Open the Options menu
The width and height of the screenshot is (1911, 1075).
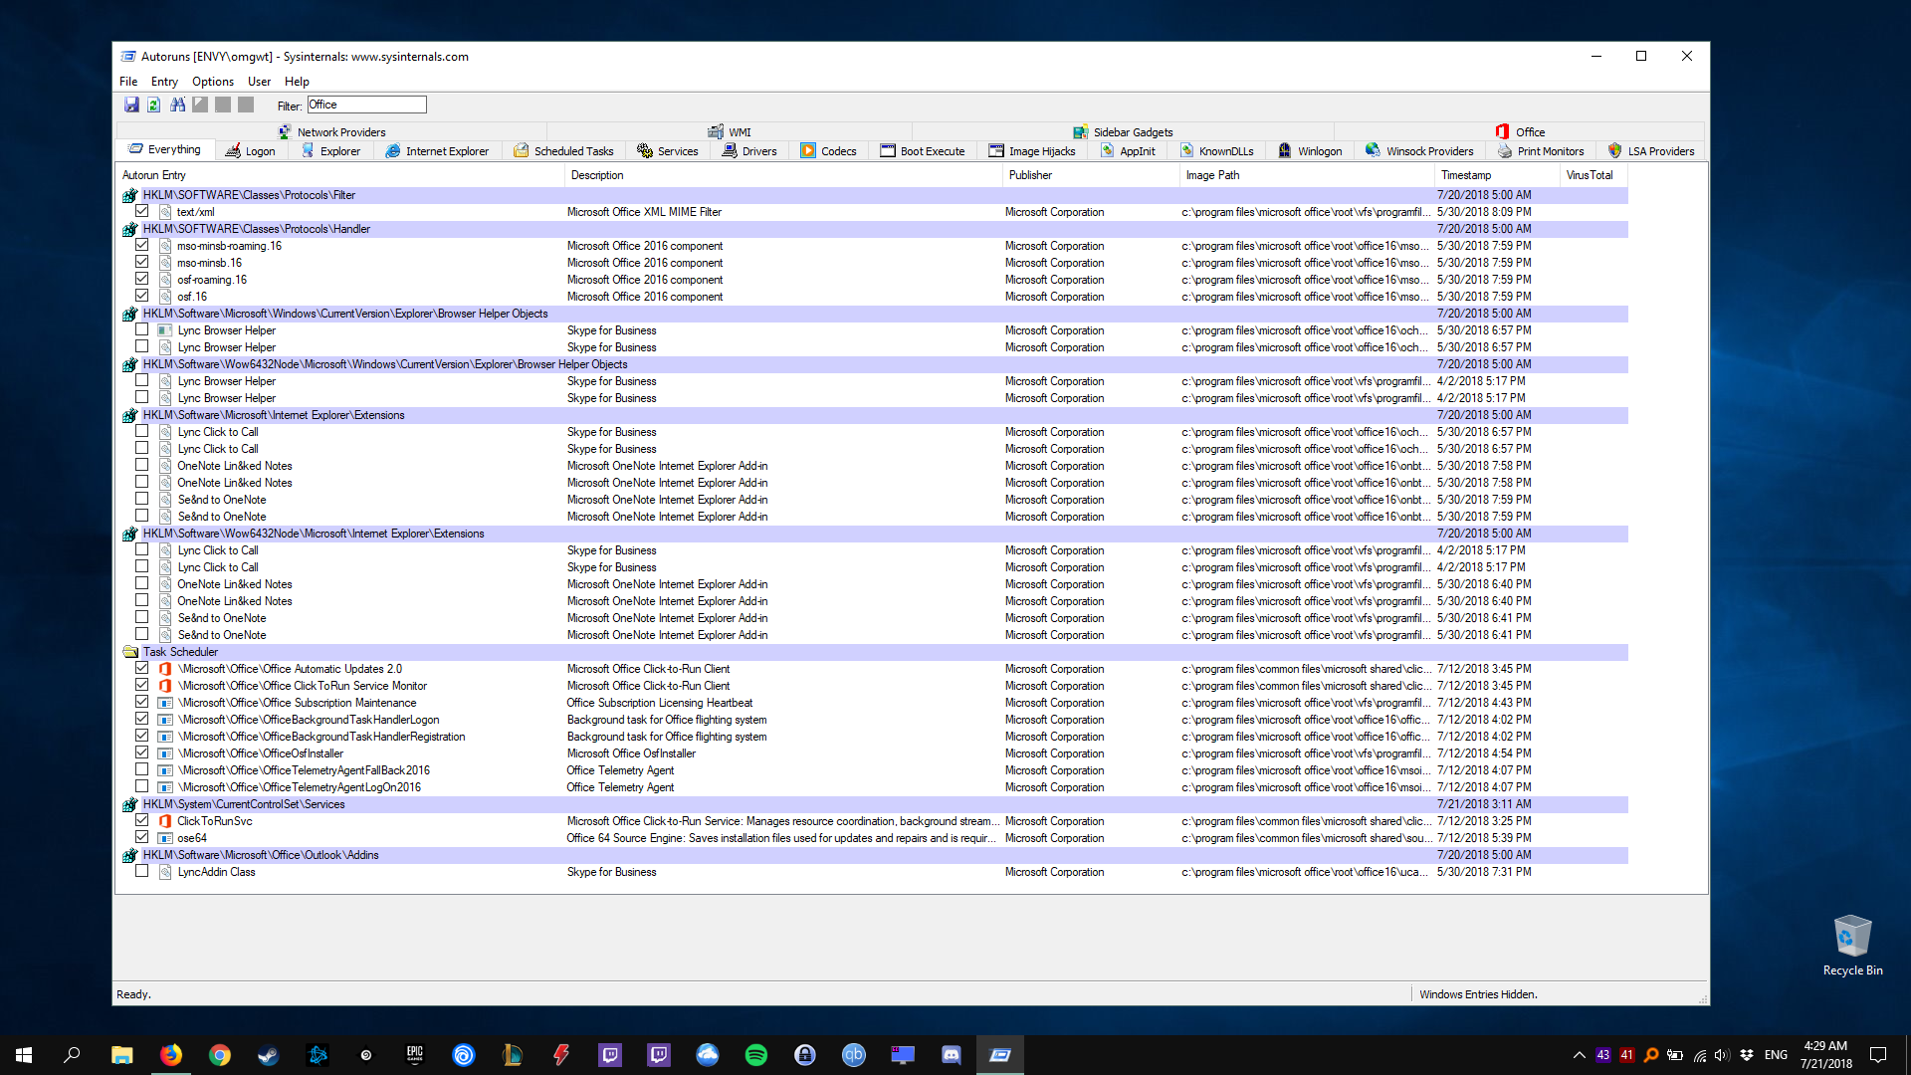(x=213, y=82)
